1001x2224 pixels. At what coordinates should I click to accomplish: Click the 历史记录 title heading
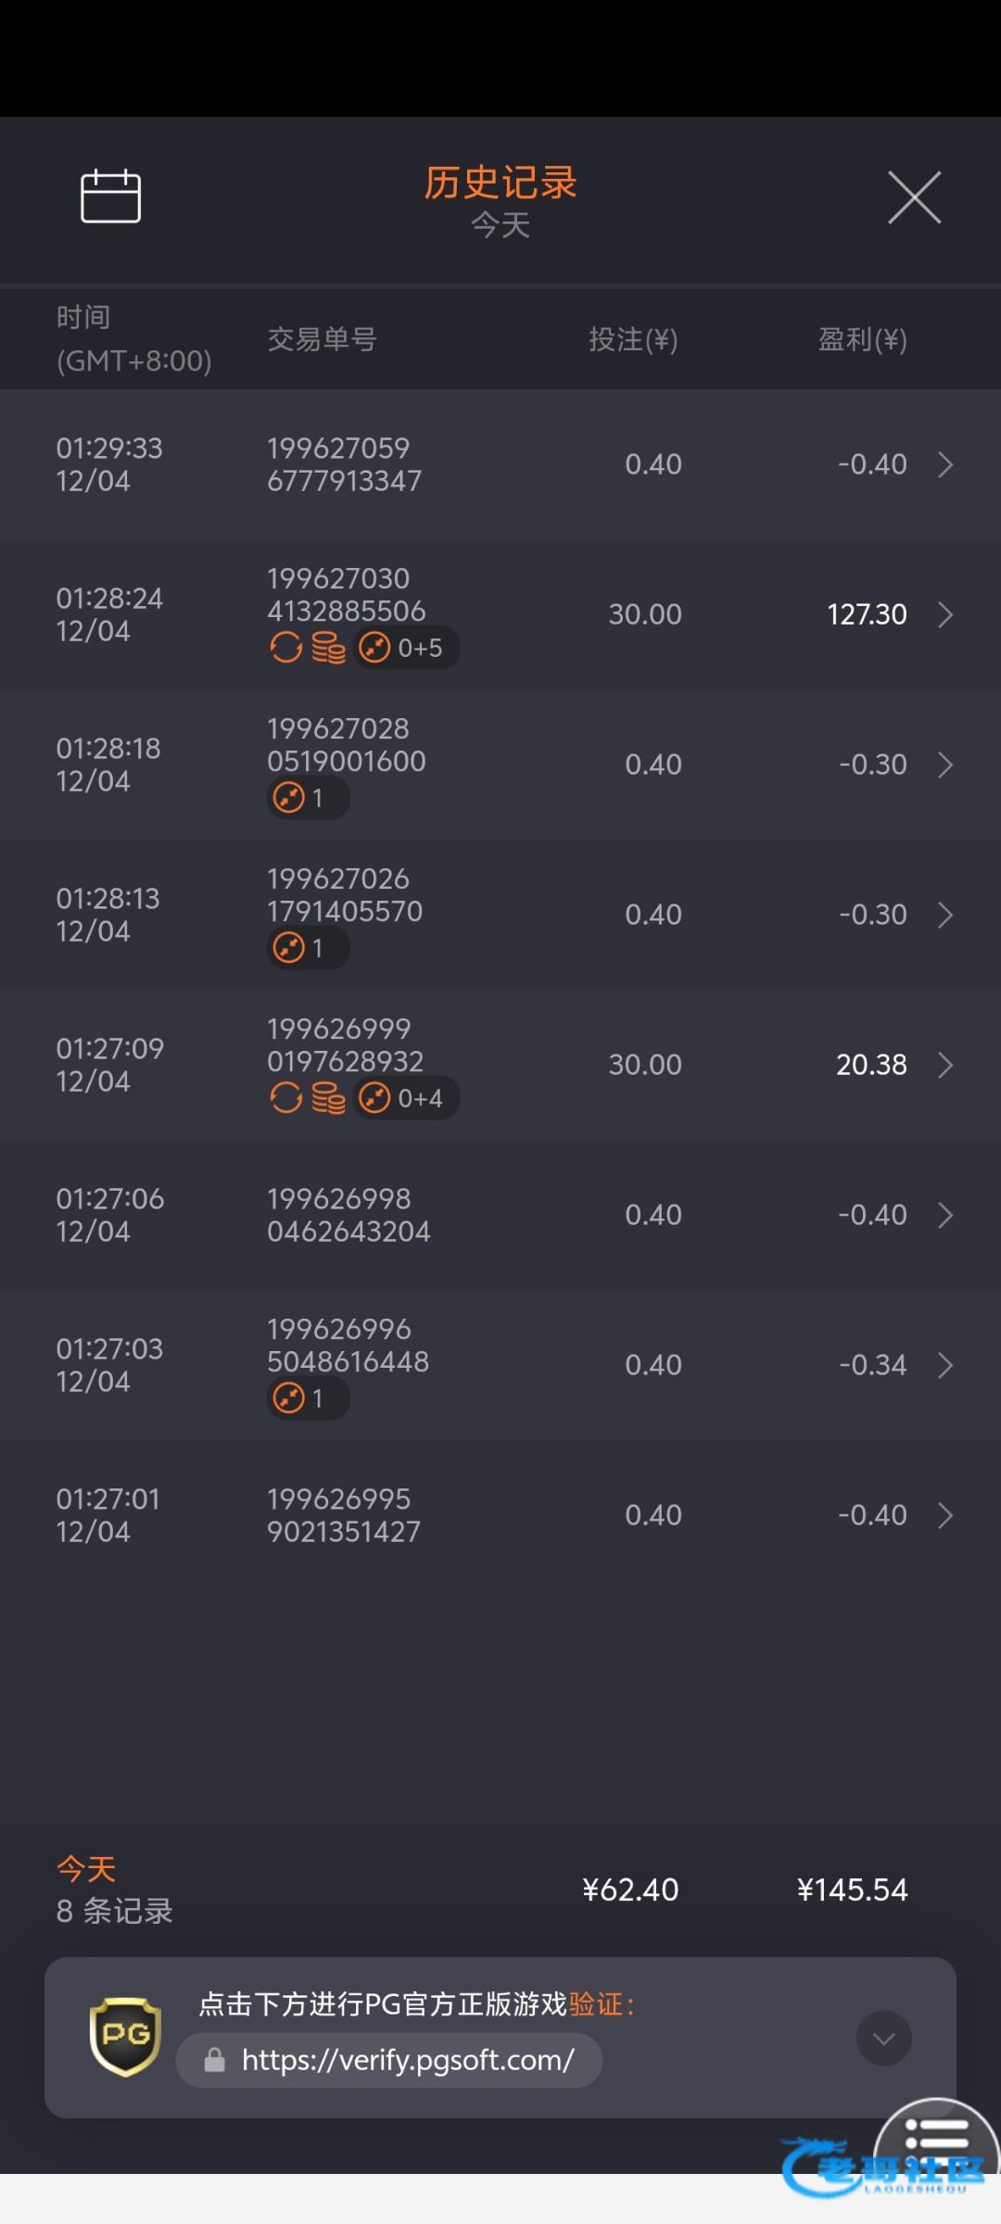pyautogui.click(x=500, y=183)
